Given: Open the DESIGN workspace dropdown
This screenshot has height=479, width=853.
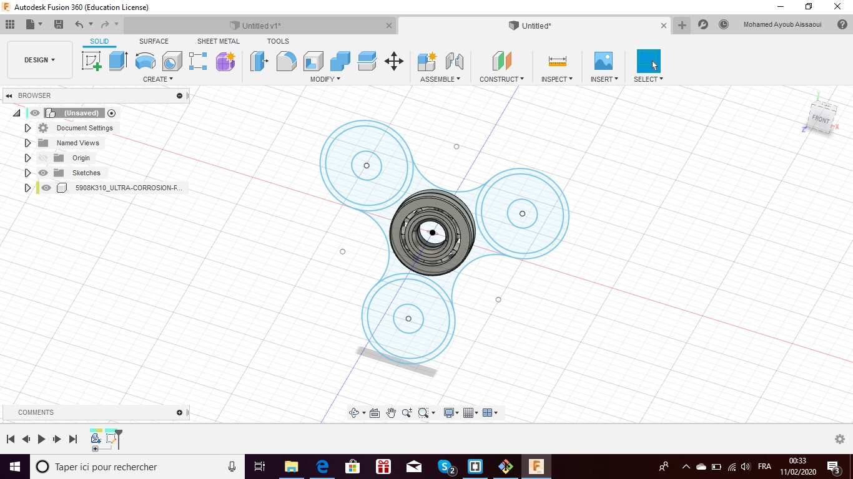Looking at the screenshot, I should (39, 60).
